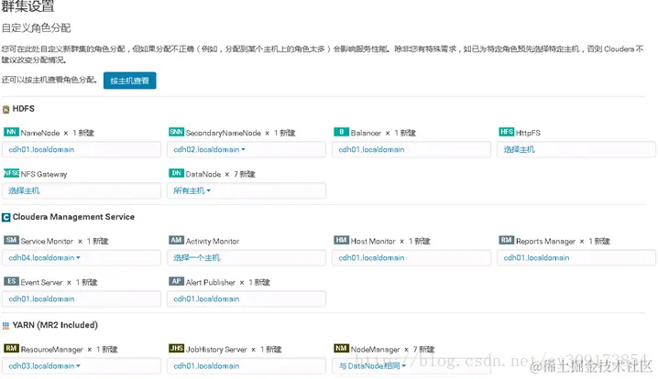Click the Alert Publisher × 1 新建 label
This screenshot has width=658, height=379.
(x=228, y=282)
